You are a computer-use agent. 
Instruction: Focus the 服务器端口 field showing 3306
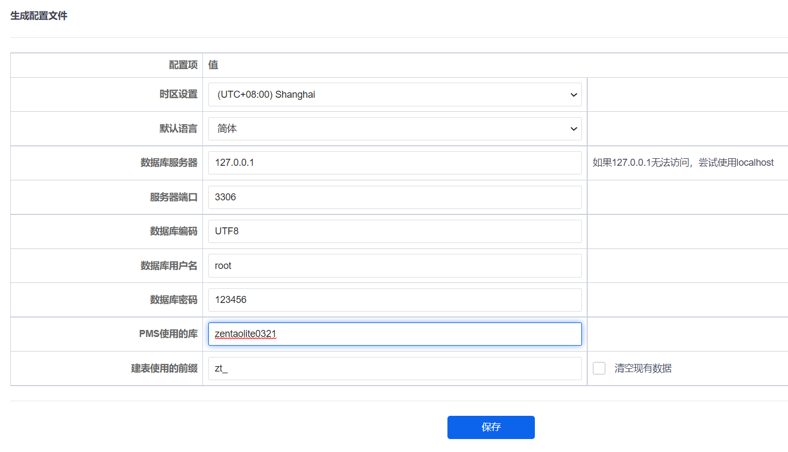click(x=395, y=197)
